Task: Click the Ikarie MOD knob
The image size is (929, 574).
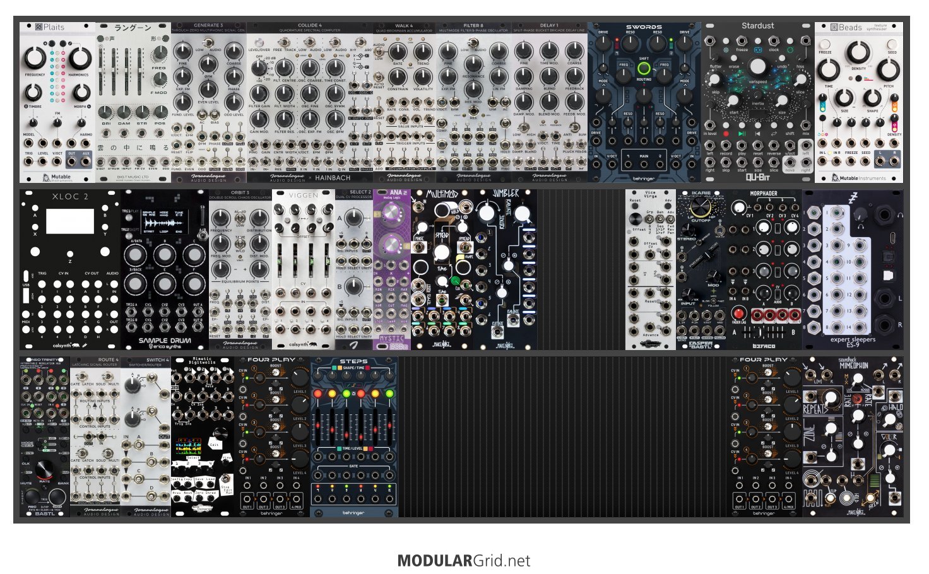Action: (713, 276)
